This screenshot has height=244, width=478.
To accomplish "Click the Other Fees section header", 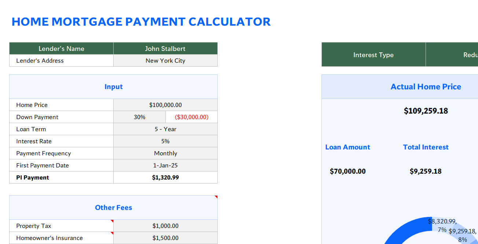I will (x=113, y=208).
